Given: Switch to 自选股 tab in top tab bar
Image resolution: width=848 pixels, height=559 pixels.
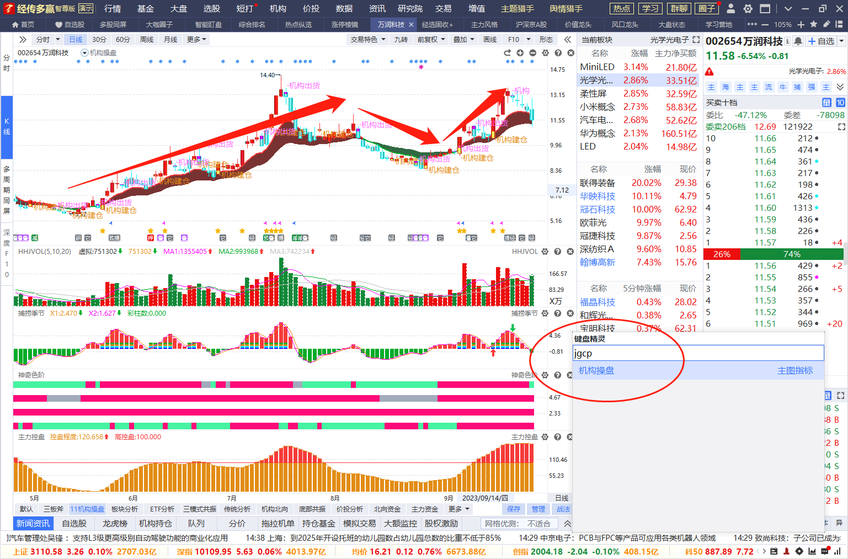Looking at the screenshot, I should 70,25.
